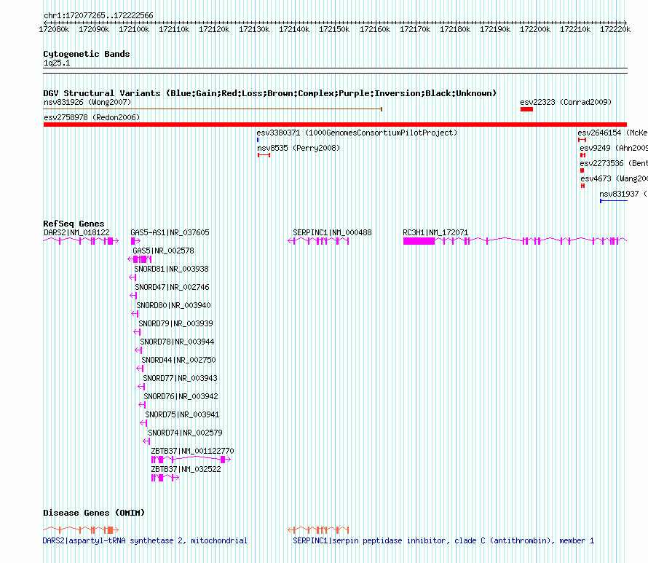The image size is (648, 563).
Task: Click the ZBTB37|NM_001122770 transcript glyph
Action: (x=191, y=460)
